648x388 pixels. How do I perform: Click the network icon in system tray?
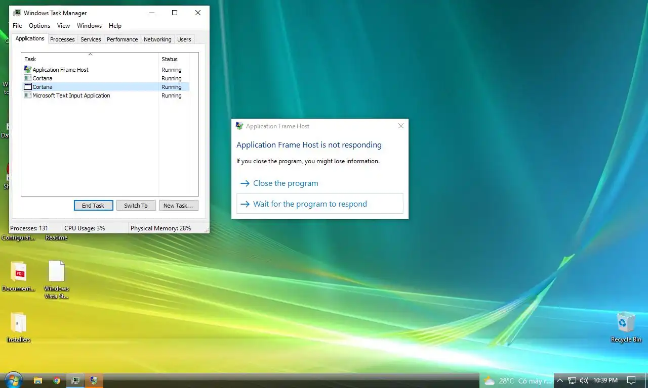pos(572,380)
